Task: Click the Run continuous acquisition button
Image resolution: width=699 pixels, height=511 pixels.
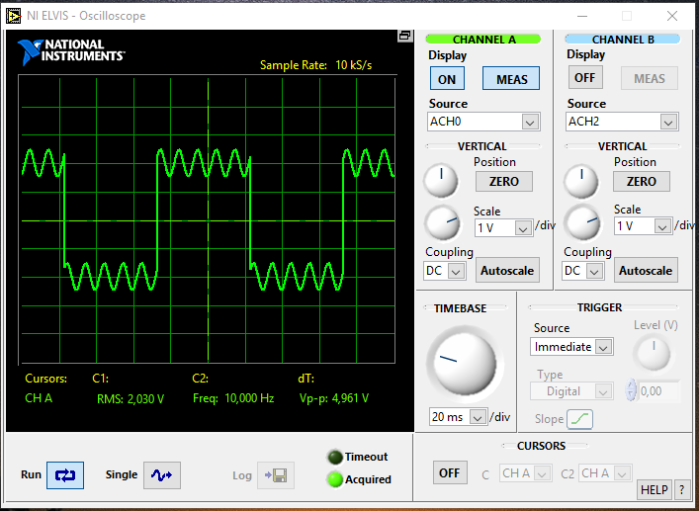Action: pyautogui.click(x=65, y=474)
